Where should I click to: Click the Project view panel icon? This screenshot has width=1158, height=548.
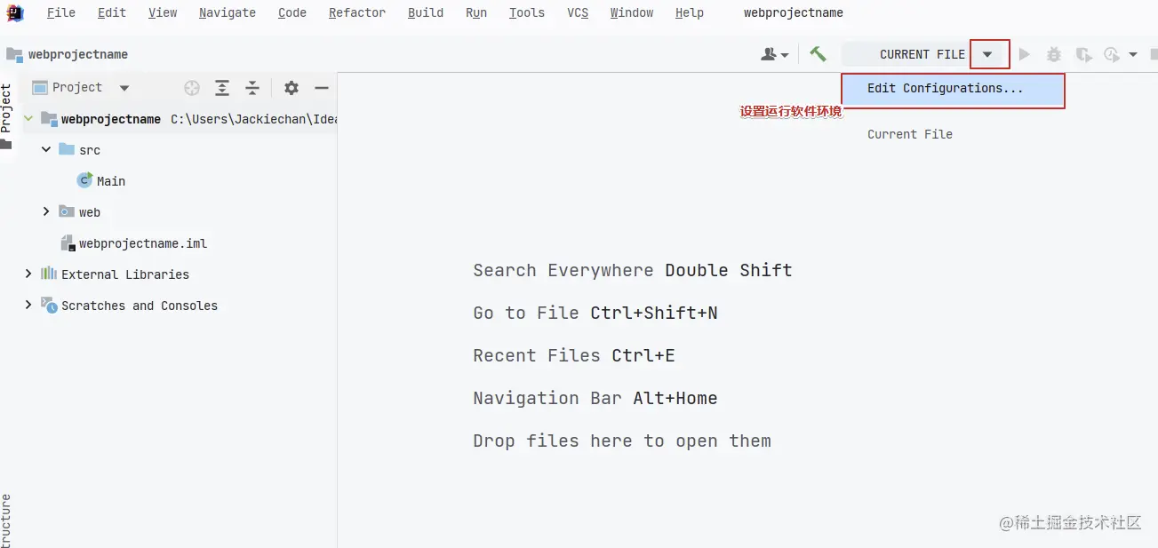(39, 87)
